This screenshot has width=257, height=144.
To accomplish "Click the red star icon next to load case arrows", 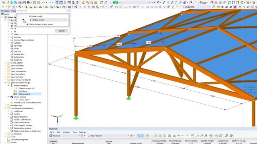I will 158,3.
